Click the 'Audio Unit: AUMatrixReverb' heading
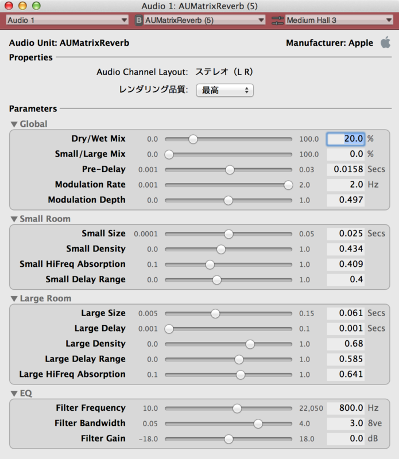This screenshot has height=459, width=399. [x=69, y=43]
